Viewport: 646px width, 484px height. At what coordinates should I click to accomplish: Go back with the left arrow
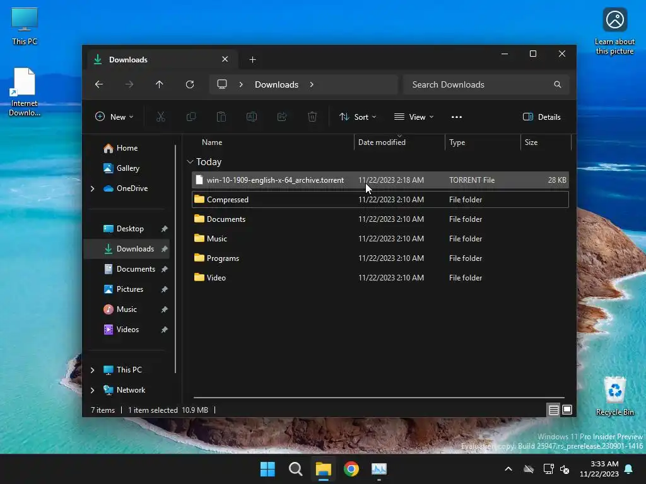click(99, 84)
